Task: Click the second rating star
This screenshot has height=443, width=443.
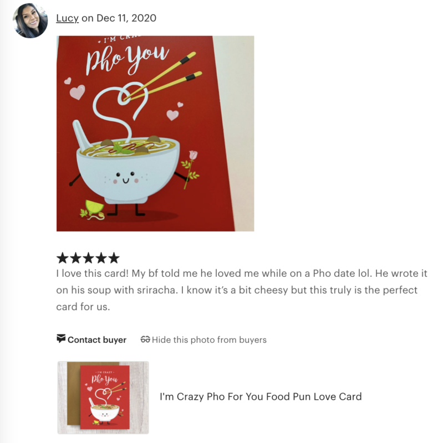Action: (x=75, y=258)
